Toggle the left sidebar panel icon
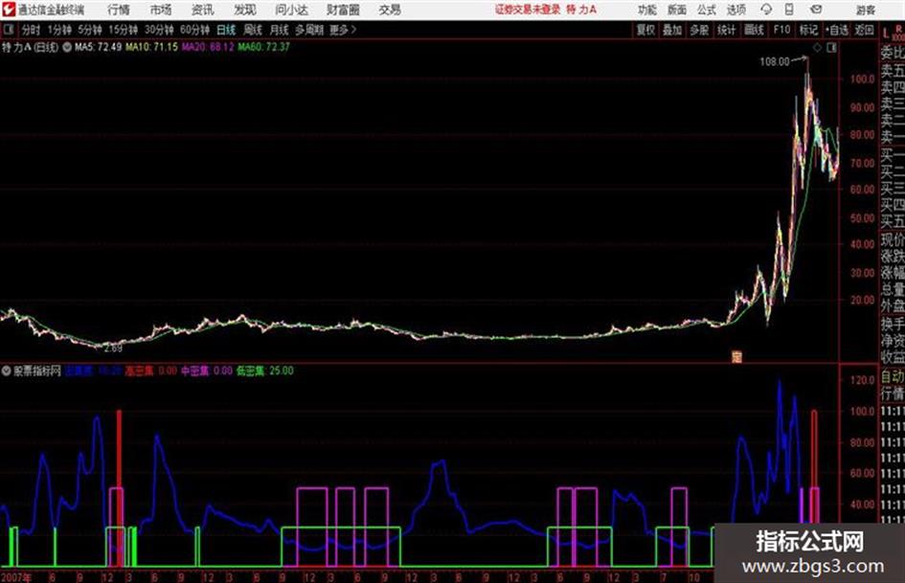The width and height of the screenshot is (905, 583). [8, 30]
